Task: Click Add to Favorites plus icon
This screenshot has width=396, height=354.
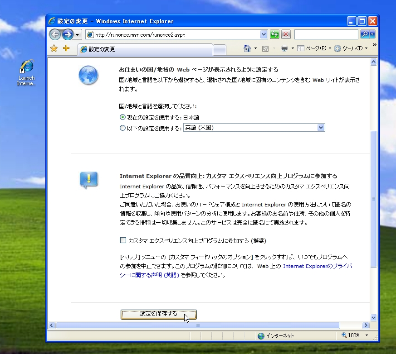Action: [66, 48]
